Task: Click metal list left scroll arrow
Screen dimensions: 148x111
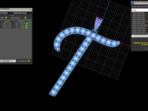Action: 133,36
